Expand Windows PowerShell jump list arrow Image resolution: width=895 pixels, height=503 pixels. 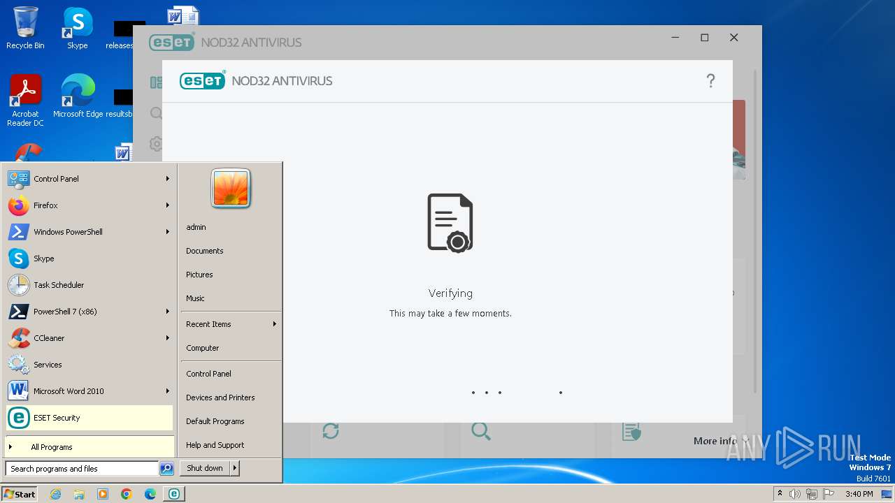[168, 232]
